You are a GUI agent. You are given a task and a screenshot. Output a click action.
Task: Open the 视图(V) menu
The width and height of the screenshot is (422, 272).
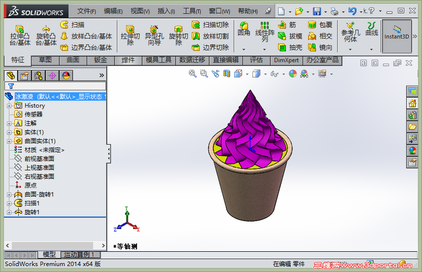point(140,11)
